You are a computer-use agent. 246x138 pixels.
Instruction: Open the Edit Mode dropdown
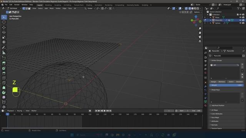point(14,8)
